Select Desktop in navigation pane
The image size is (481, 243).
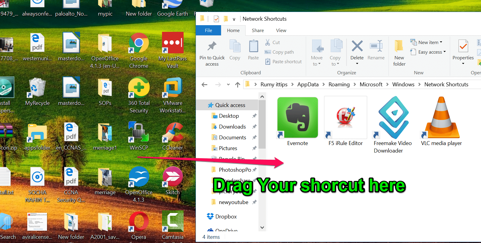(x=229, y=116)
